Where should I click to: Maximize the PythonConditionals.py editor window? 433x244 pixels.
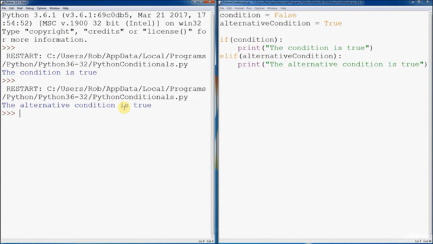click(x=419, y=2)
